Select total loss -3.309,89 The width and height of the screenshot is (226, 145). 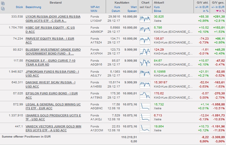coord(218,137)
